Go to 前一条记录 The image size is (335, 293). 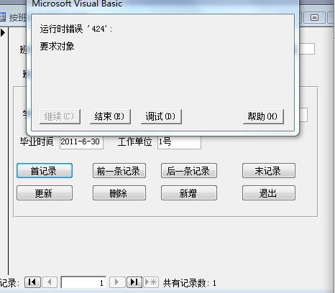click(119, 171)
